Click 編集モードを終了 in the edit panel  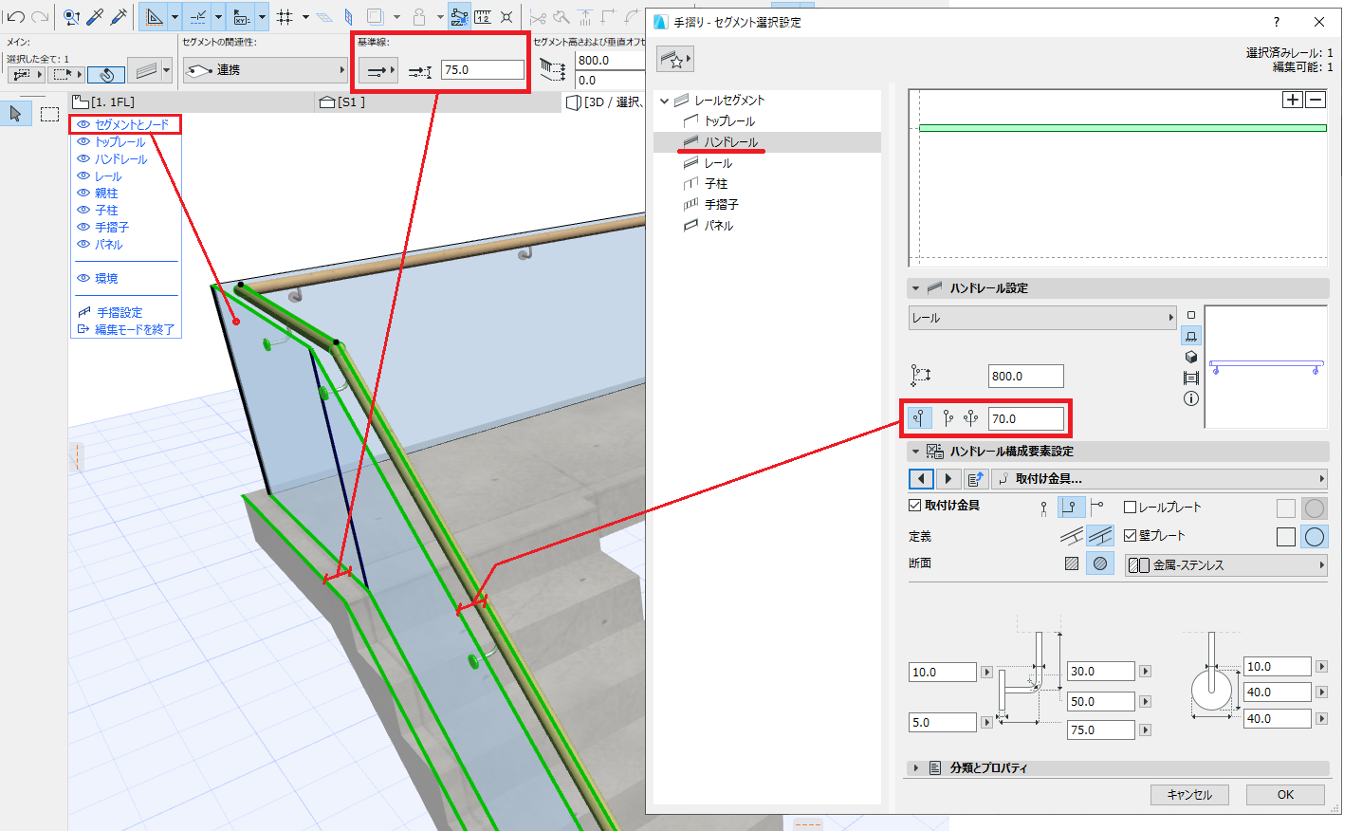click(134, 329)
